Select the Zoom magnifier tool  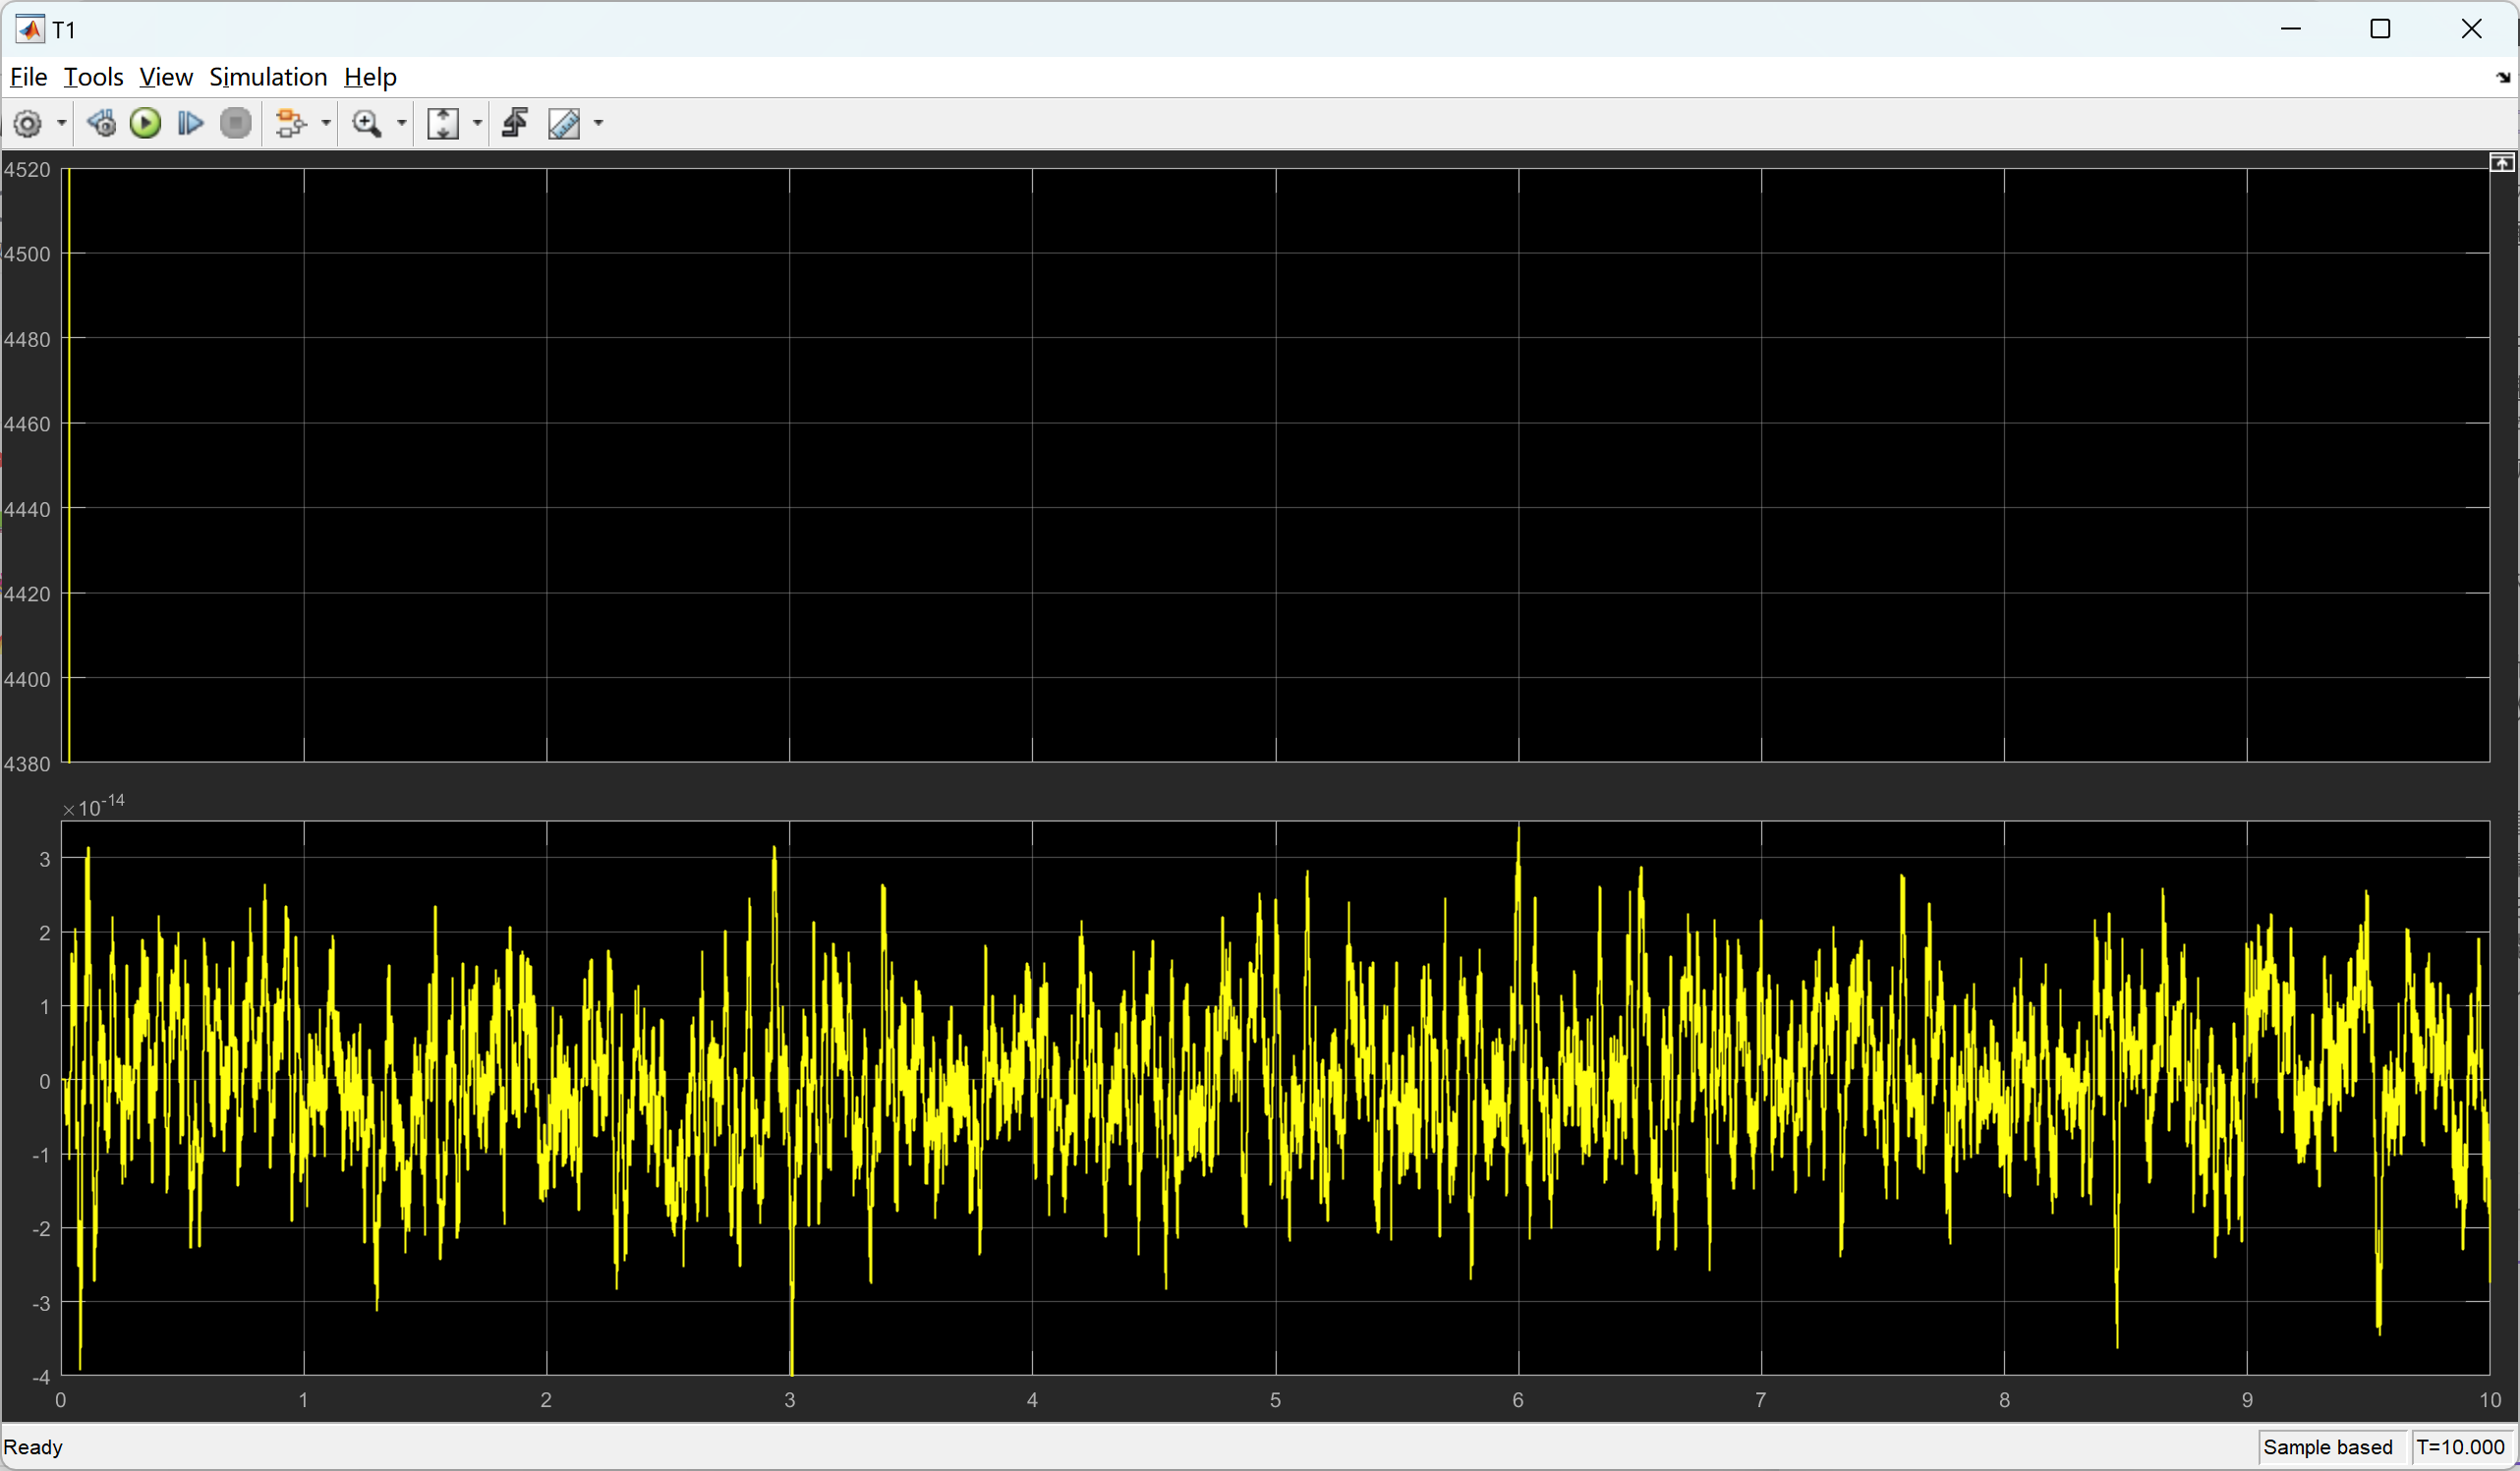point(367,124)
